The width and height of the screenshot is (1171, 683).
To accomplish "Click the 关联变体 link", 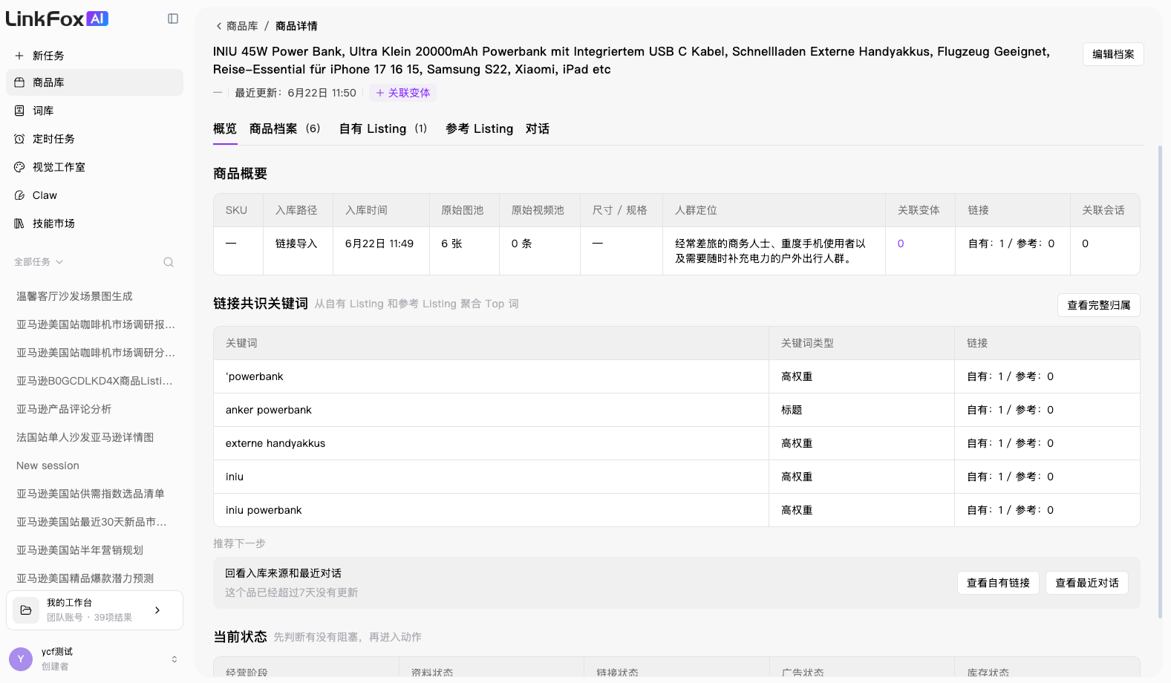I will click(402, 93).
